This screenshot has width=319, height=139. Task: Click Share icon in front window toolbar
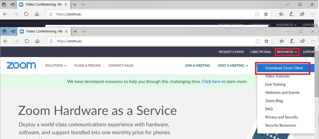[303, 41]
